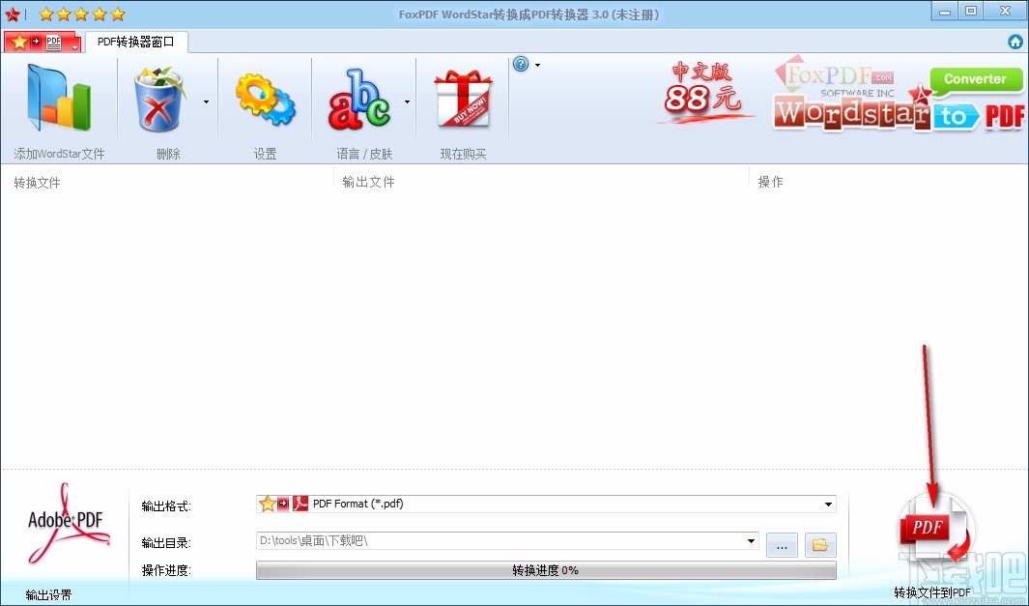Open the 输出格式 format dropdown

click(x=827, y=504)
